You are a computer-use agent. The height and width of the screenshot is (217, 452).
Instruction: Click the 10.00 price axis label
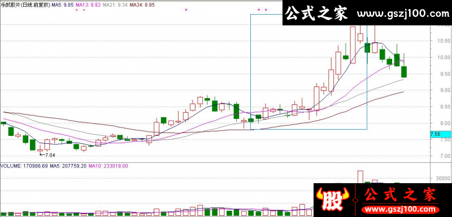444,57
